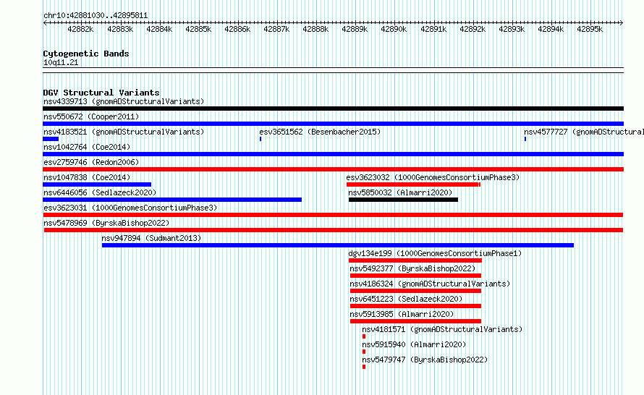Click the small red nsv5915940 marker
This screenshot has width=644, height=395.
click(x=364, y=352)
